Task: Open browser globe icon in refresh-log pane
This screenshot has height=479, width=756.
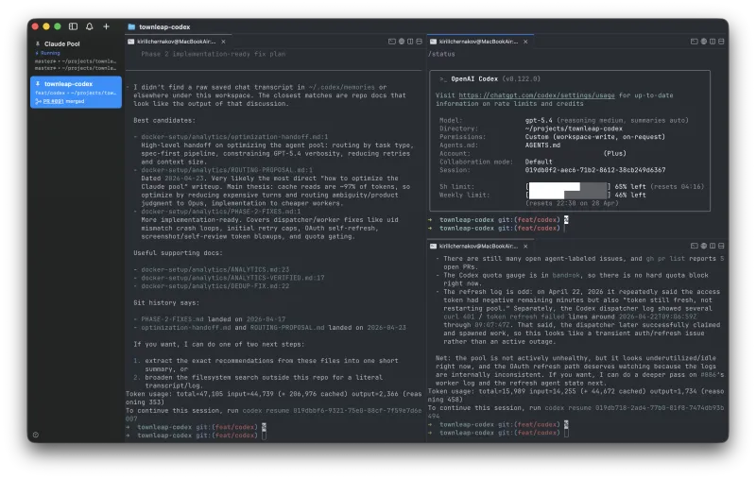Action: point(703,246)
